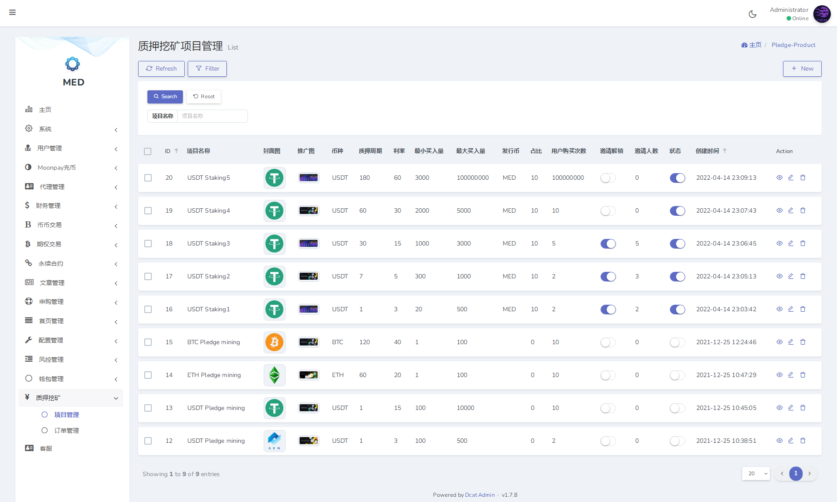Toggle dark mode moon icon

pyautogui.click(x=752, y=14)
